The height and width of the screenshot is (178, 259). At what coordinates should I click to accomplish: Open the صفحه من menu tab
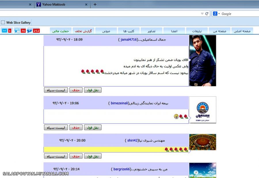pyautogui.click(x=220, y=31)
